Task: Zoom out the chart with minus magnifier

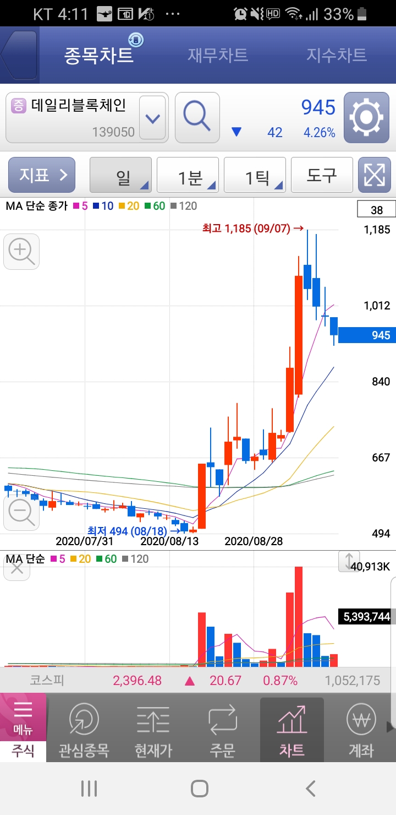Action: pyautogui.click(x=21, y=513)
